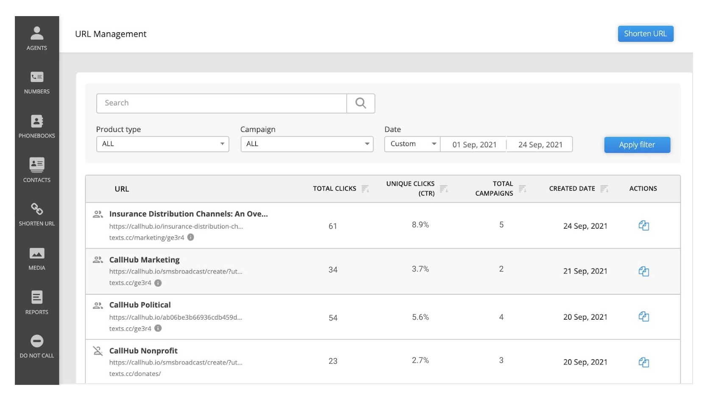Copy the CallHub Marketing short URL

(x=643, y=271)
